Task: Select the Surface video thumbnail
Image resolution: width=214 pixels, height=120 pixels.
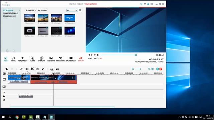Action: coord(30,31)
